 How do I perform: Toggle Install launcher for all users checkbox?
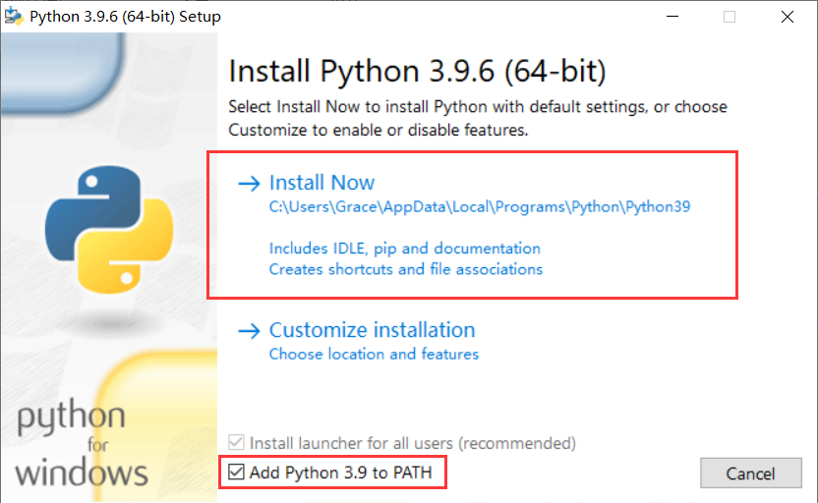(x=236, y=442)
